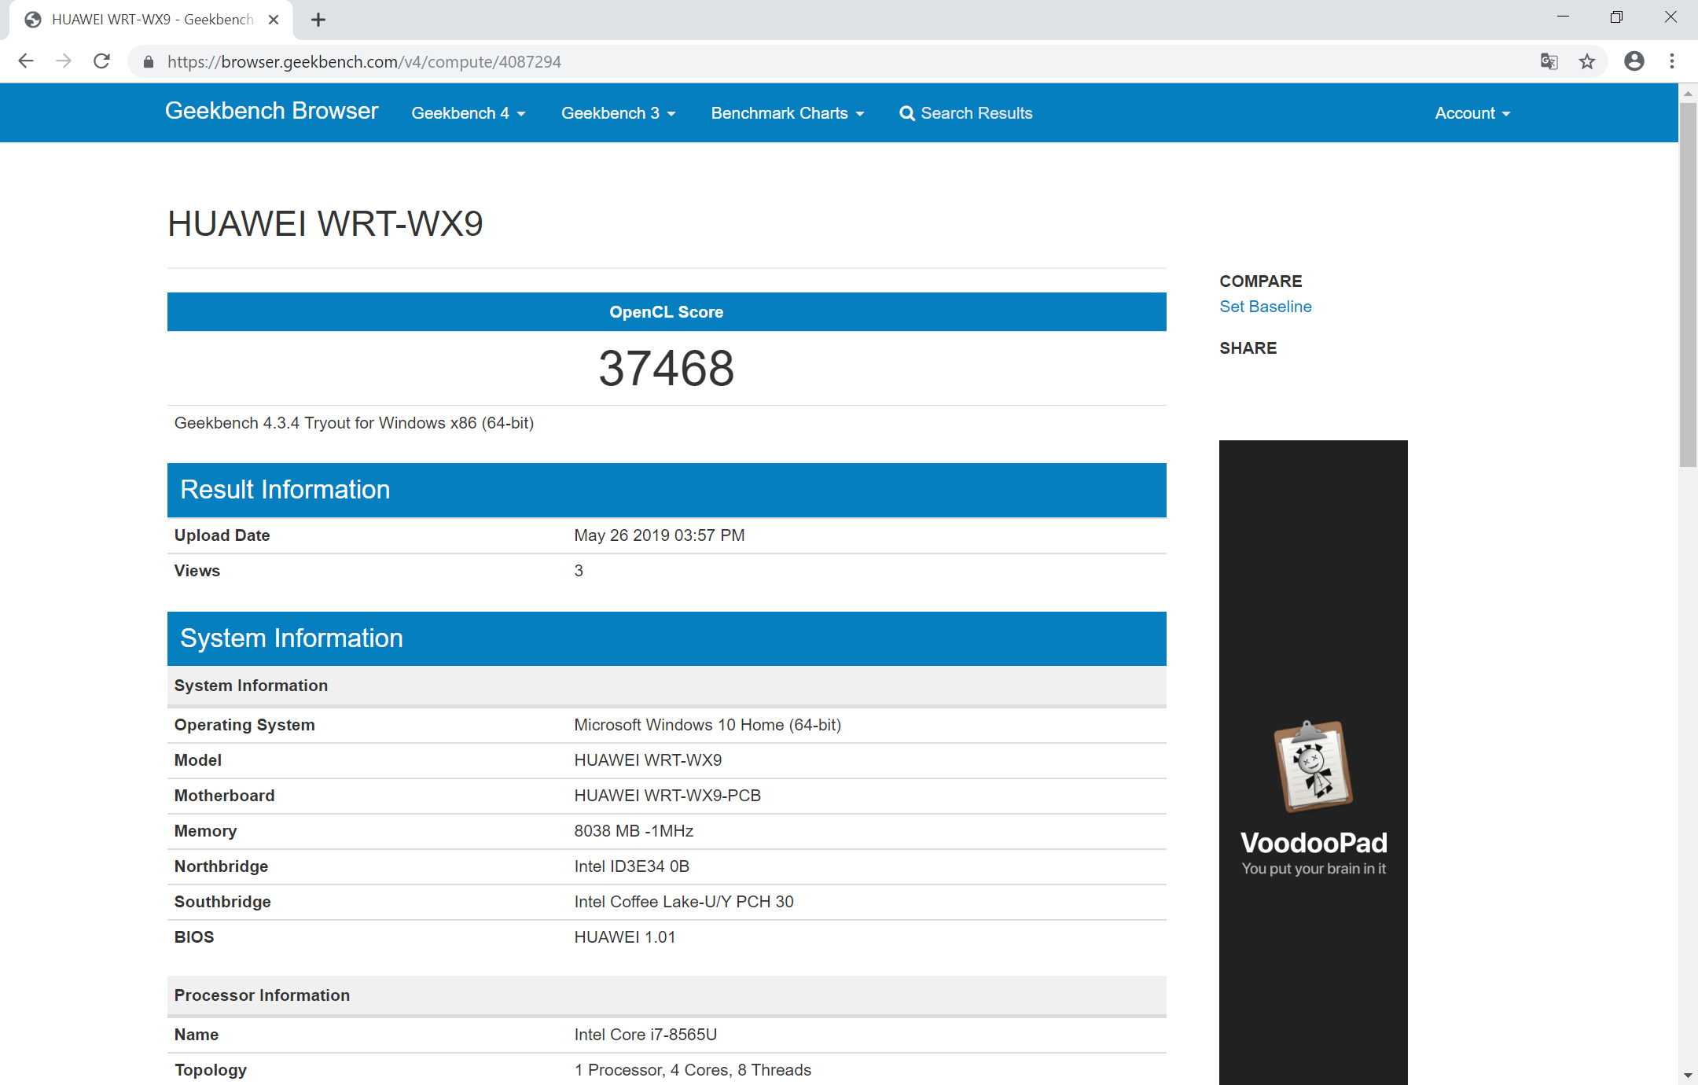Click the Geekbench Browser logo link
Image resolution: width=1698 pixels, height=1085 pixels.
point(271,112)
